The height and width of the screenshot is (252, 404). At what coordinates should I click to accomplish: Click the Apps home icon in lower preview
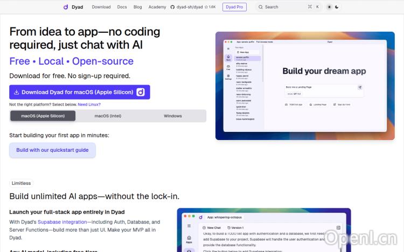point(189,239)
